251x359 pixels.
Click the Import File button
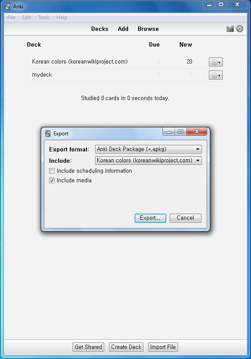pyautogui.click(x=163, y=347)
